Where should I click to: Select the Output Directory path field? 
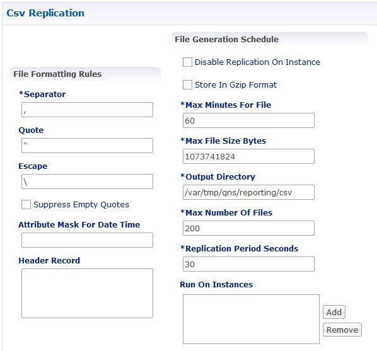(x=248, y=192)
